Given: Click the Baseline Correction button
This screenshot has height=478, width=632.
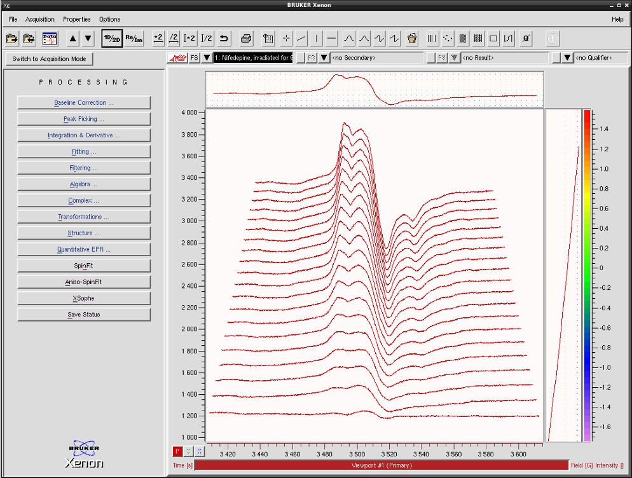Looking at the screenshot, I should (83, 102).
